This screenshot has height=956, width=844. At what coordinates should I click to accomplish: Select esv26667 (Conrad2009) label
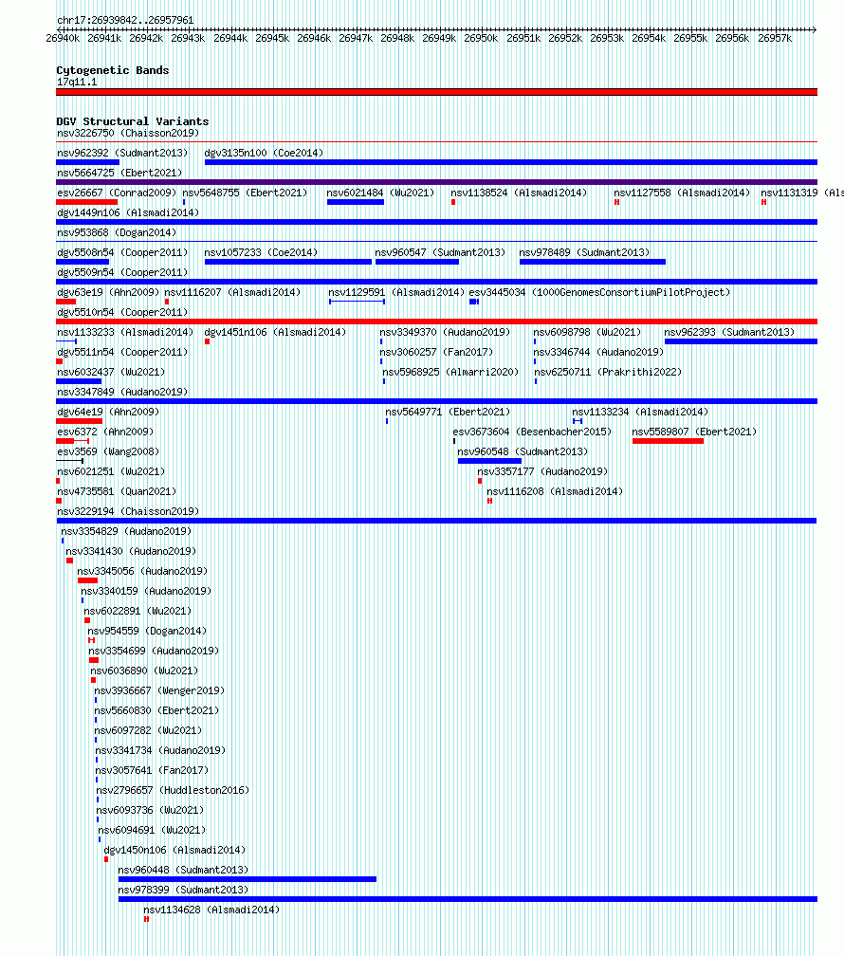point(117,193)
